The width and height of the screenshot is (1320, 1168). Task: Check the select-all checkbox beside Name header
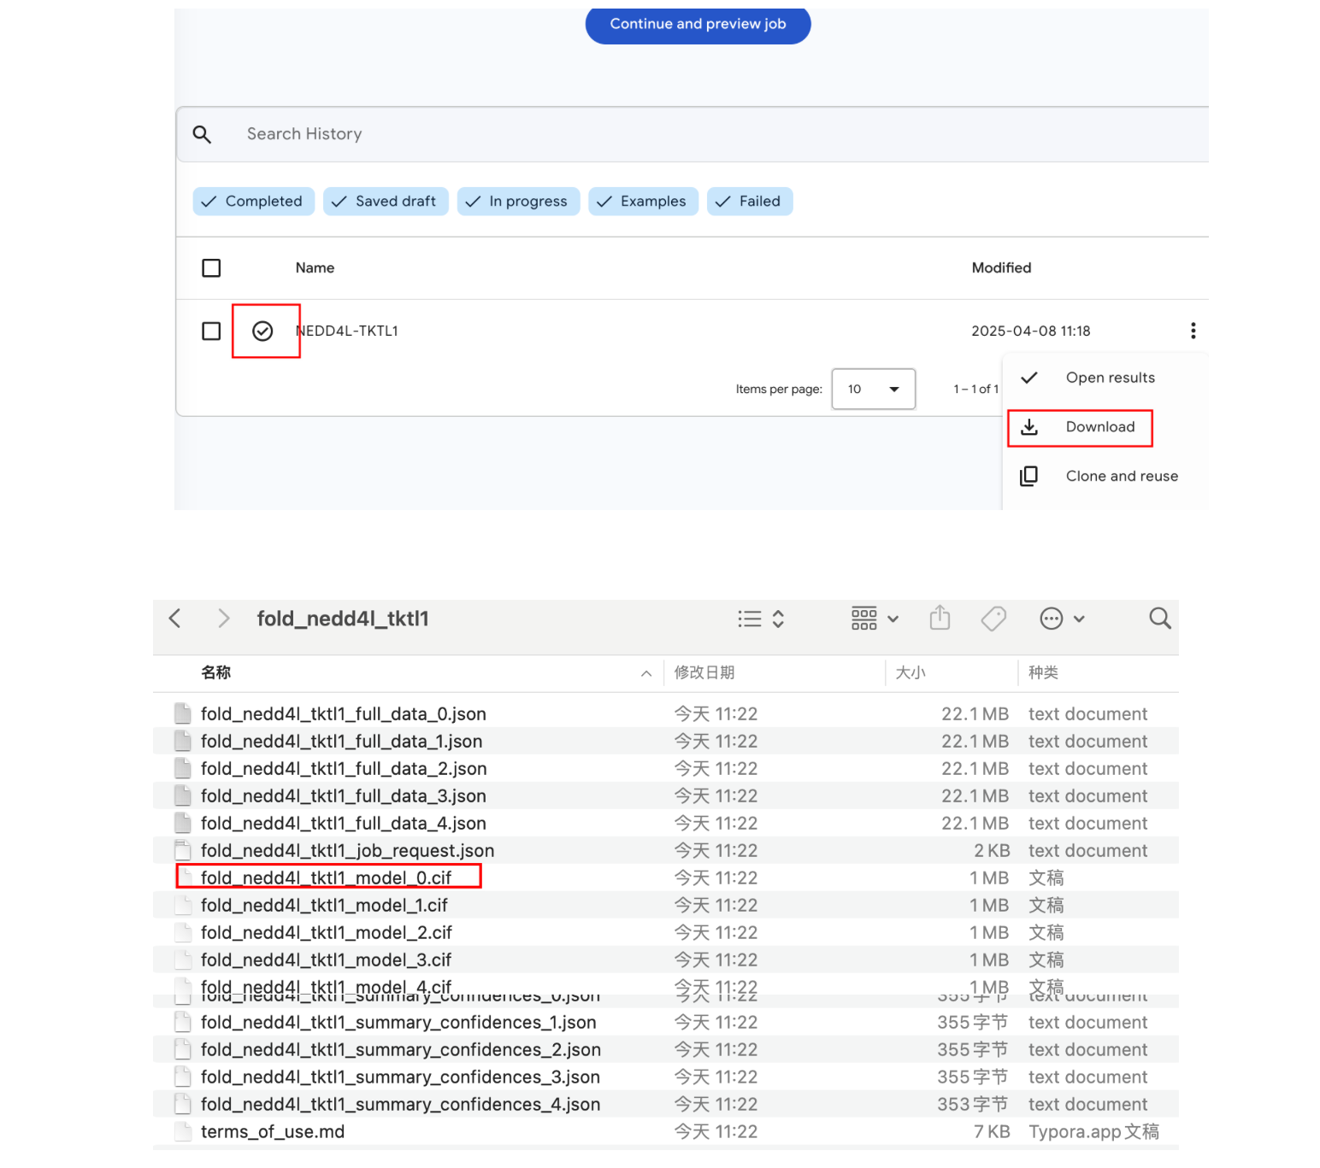pyautogui.click(x=211, y=268)
